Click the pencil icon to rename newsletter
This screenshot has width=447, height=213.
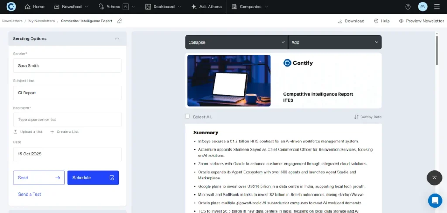(x=120, y=21)
